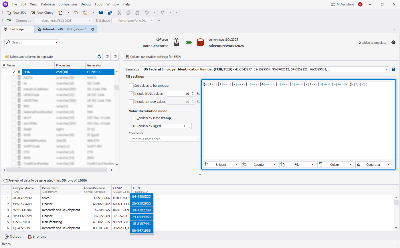Click the Save icon in toolbar
The height and width of the screenshot is (248, 400).
click(101, 13)
